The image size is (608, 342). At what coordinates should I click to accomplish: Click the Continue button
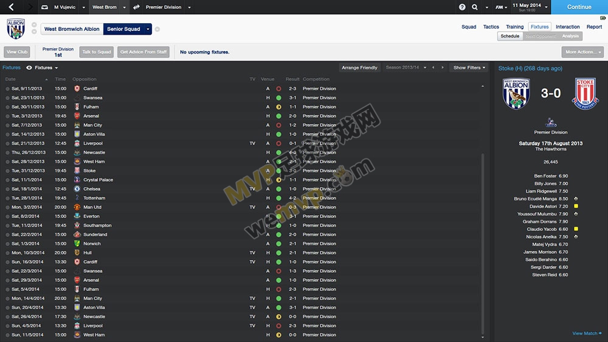579,7
